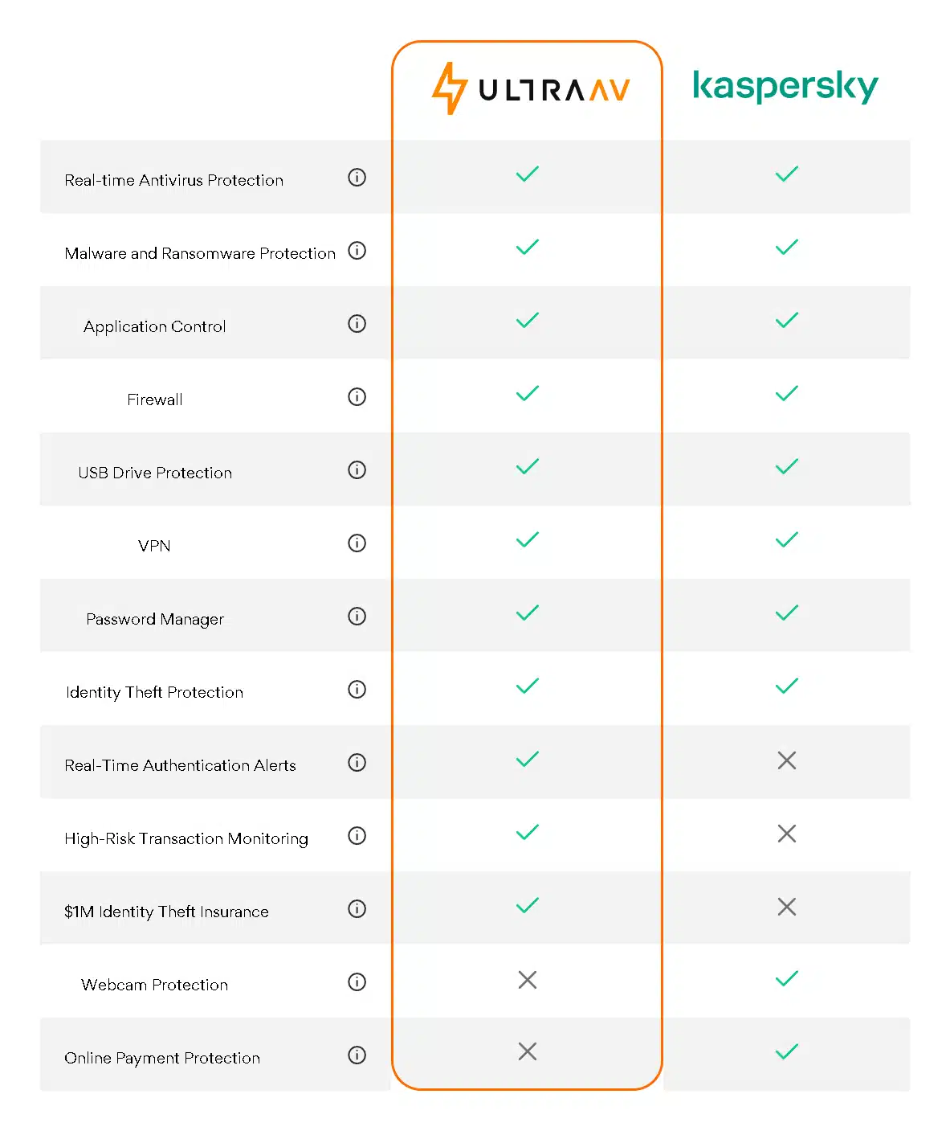This screenshot has width=950, height=1131.
Task: Click info icon next to USB Drive Protection
Action: [357, 470]
